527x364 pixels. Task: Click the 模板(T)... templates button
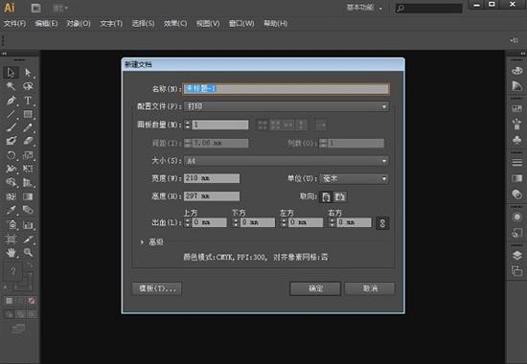click(x=157, y=288)
